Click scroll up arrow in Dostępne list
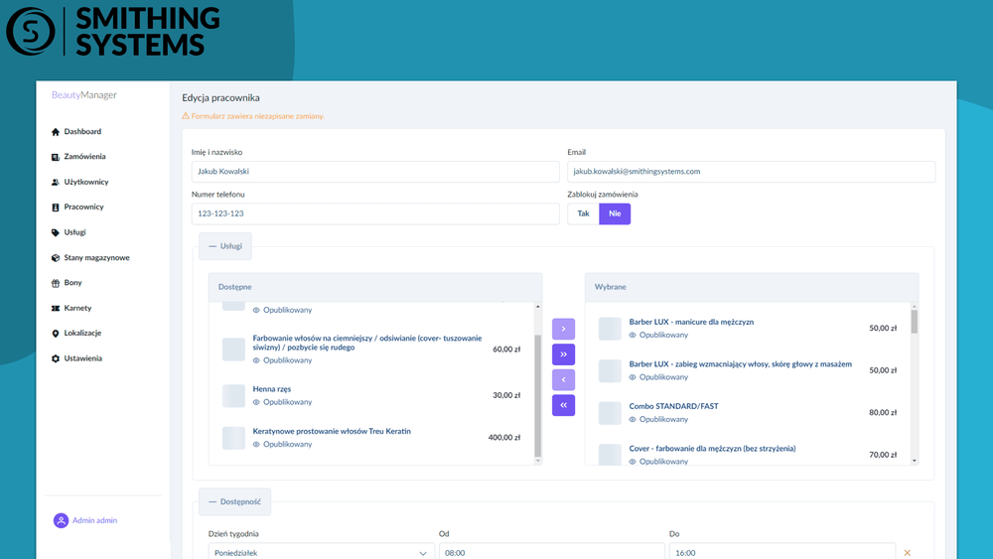 click(x=537, y=307)
